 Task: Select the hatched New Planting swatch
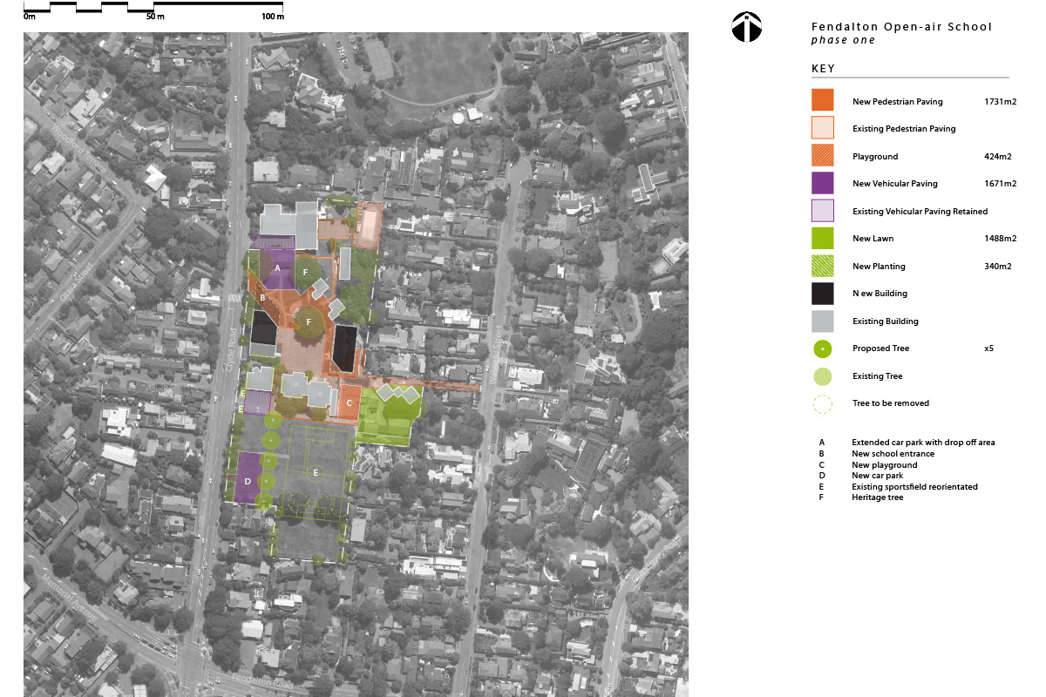coord(822,266)
